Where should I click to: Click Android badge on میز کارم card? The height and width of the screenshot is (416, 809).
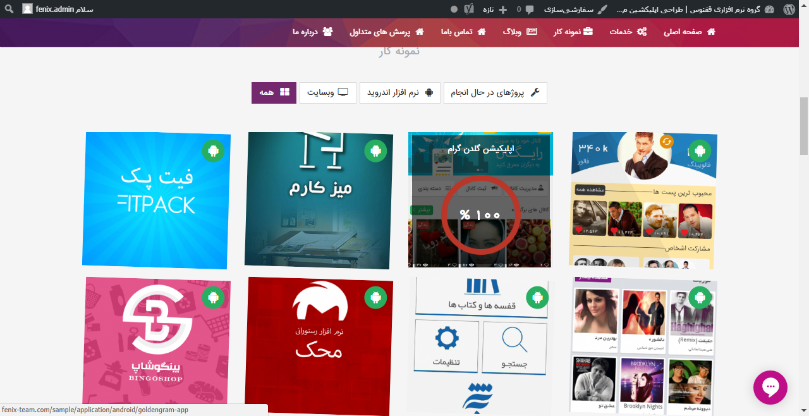click(x=375, y=151)
